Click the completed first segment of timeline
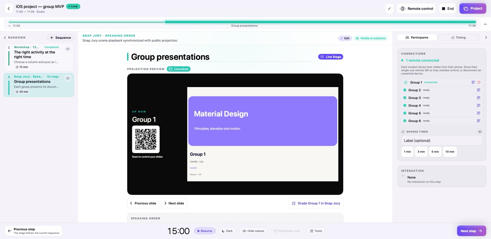The image size is (491, 239). 86,22
